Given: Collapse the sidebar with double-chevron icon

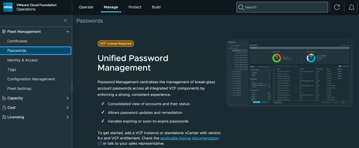Looking at the screenshot, I should pos(66,21).
